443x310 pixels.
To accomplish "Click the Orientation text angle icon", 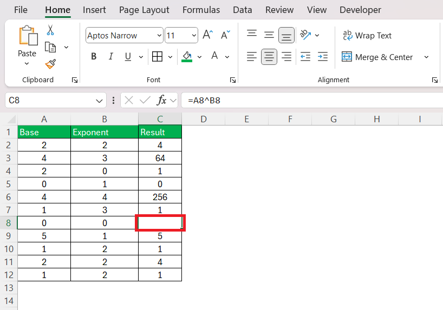I will (x=305, y=35).
